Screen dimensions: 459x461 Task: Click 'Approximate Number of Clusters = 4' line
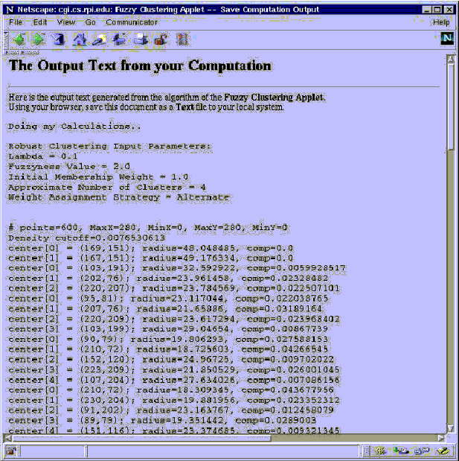point(107,187)
